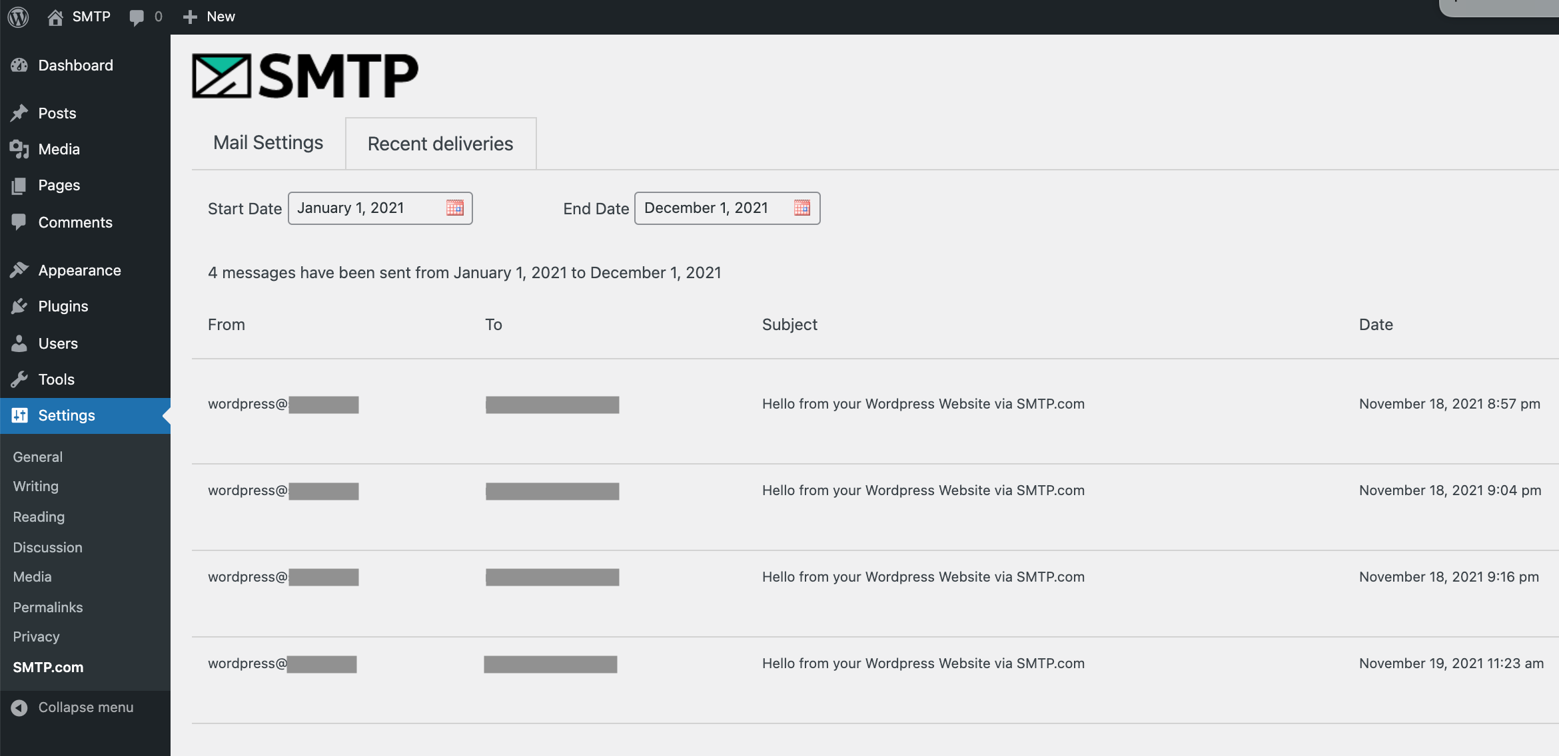Open the Tools wrench icon
Screen dimensions: 1559x756
tap(19, 379)
